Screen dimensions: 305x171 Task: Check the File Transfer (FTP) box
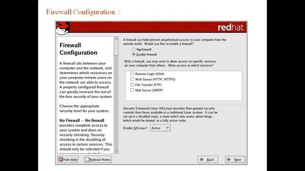tap(132, 85)
